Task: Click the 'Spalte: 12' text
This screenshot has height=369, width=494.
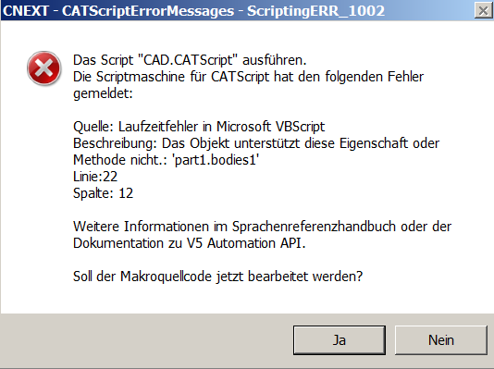Action: pyautogui.click(x=103, y=193)
